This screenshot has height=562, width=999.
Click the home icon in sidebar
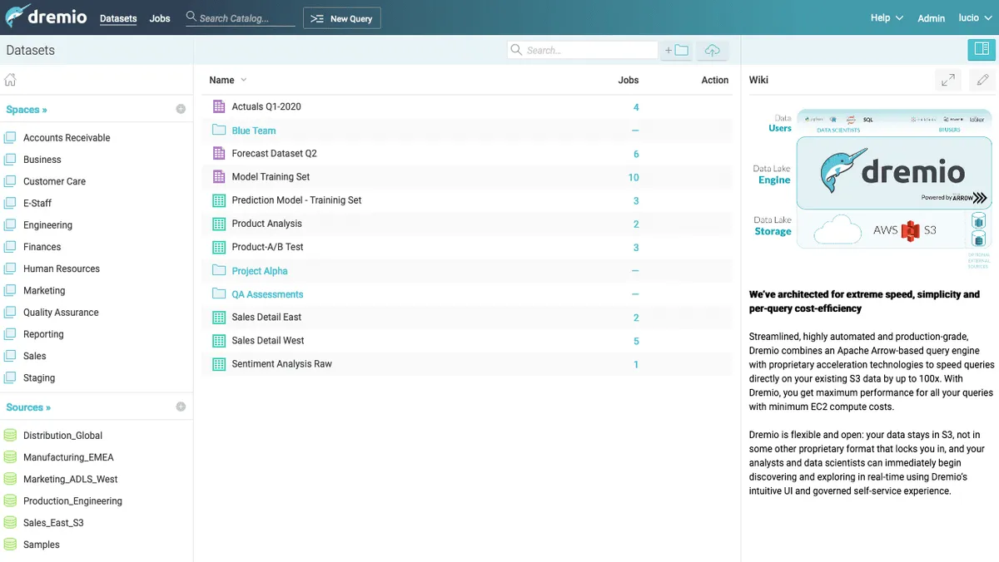point(11,81)
